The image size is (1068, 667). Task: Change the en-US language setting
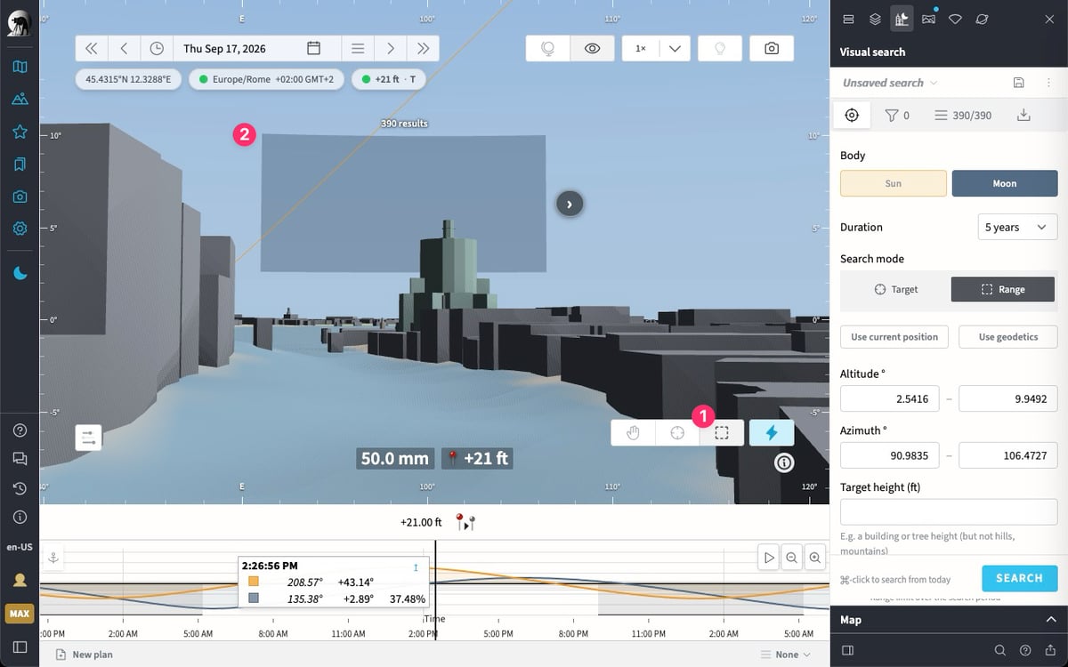[x=20, y=547]
